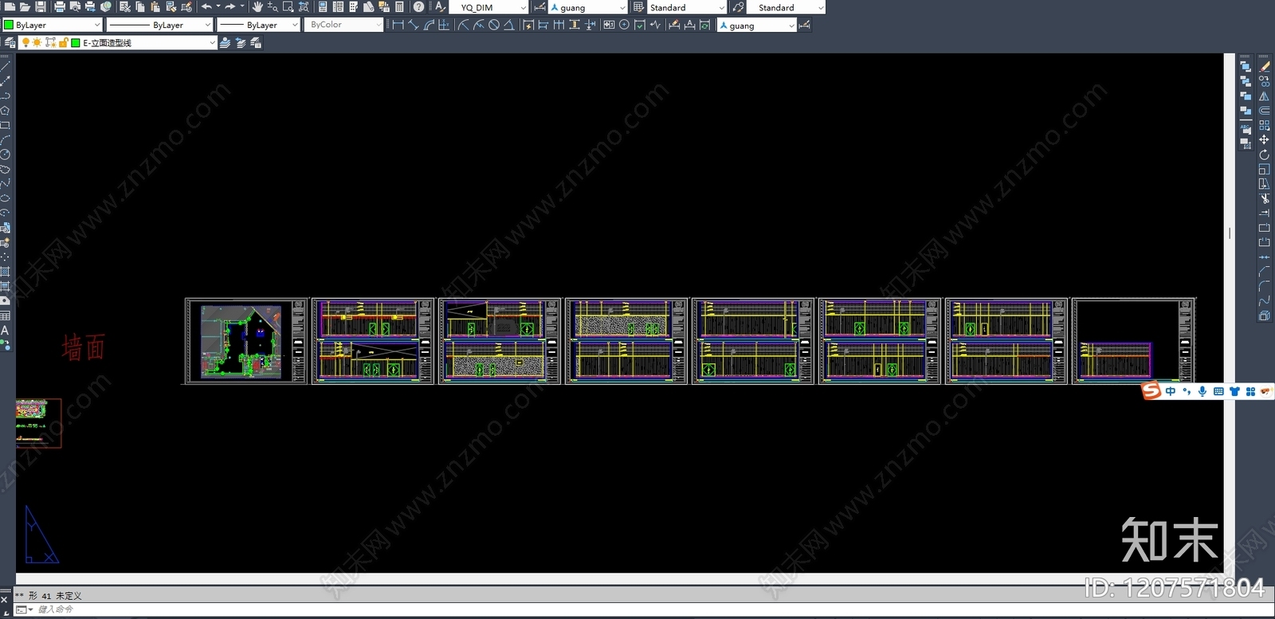Select the Angular dimension tool
Image resolution: width=1275 pixels, height=619 pixels.
click(508, 25)
